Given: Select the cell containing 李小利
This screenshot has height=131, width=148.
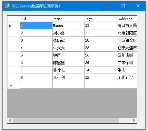Looking at the screenshot, I should tap(68, 77).
